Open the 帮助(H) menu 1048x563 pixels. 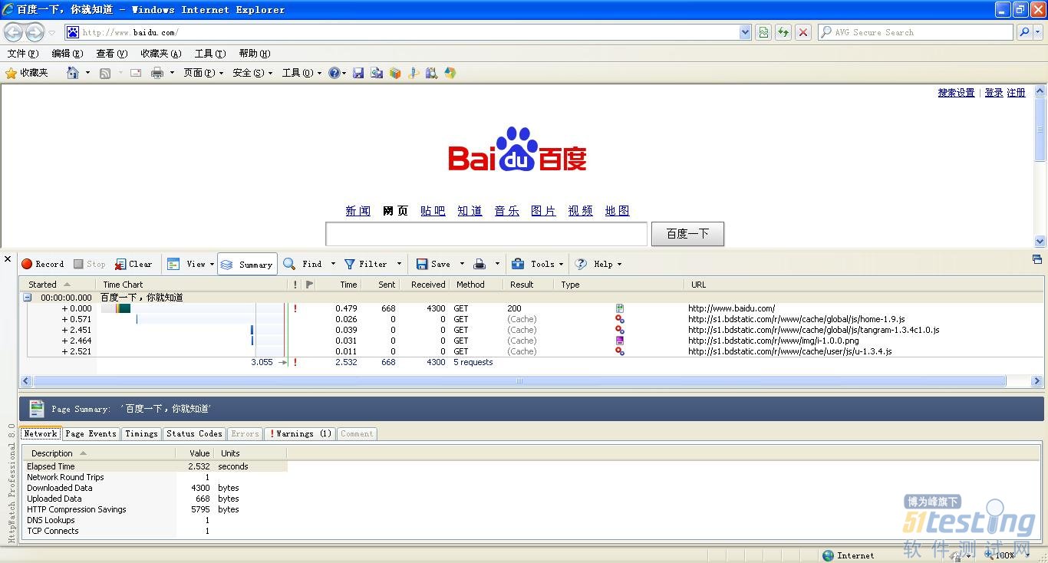255,54
